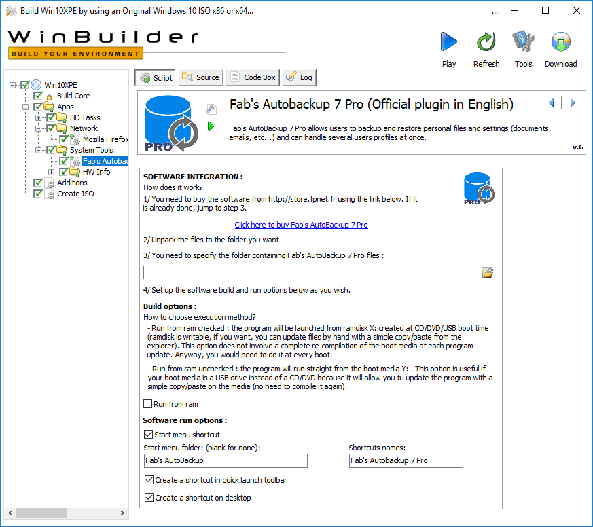Expand the HD Tasks node
Image resolution: width=593 pixels, height=527 pixels.
click(x=38, y=118)
